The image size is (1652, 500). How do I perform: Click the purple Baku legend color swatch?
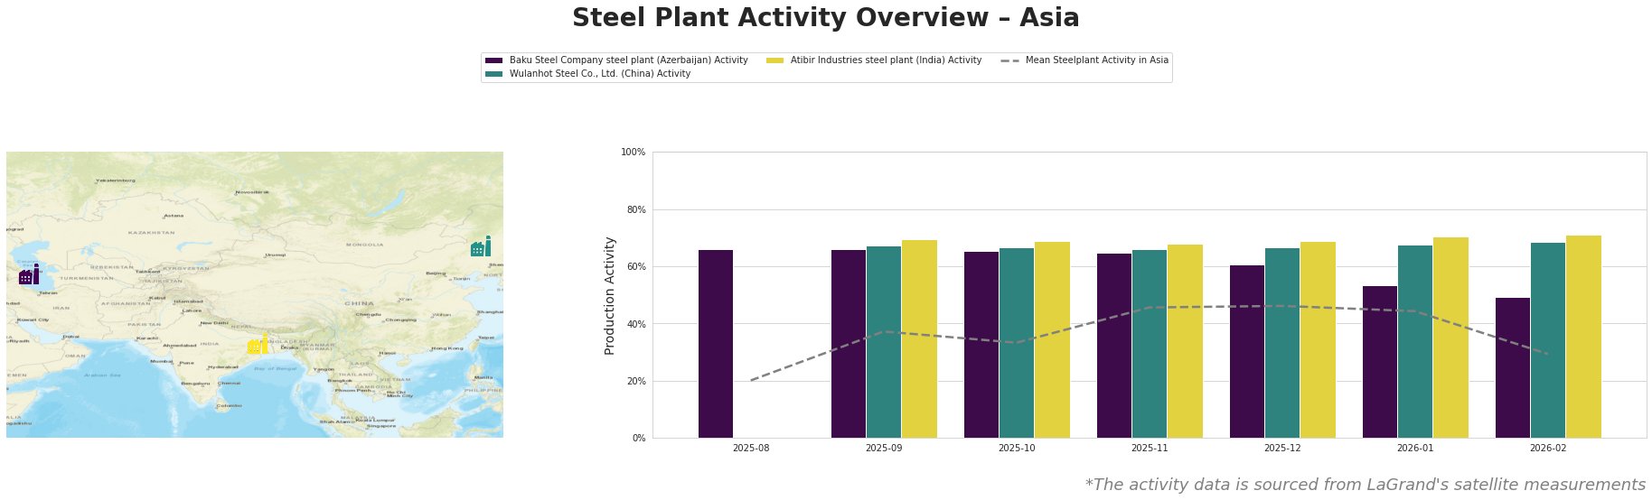pyautogui.click(x=494, y=60)
